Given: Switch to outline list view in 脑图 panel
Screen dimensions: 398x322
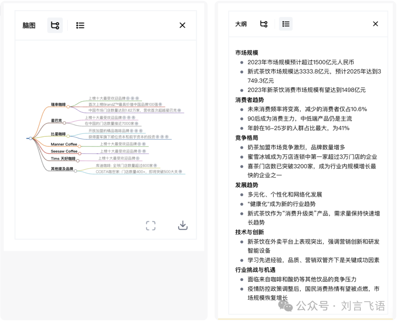Looking at the screenshot, I should [80, 25].
